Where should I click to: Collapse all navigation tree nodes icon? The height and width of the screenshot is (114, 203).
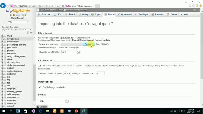[28, 33]
